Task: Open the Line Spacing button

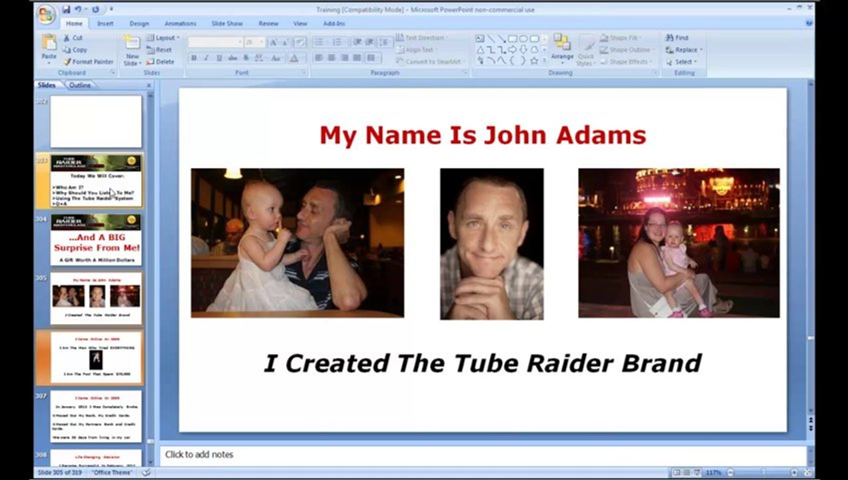Action: (385, 42)
